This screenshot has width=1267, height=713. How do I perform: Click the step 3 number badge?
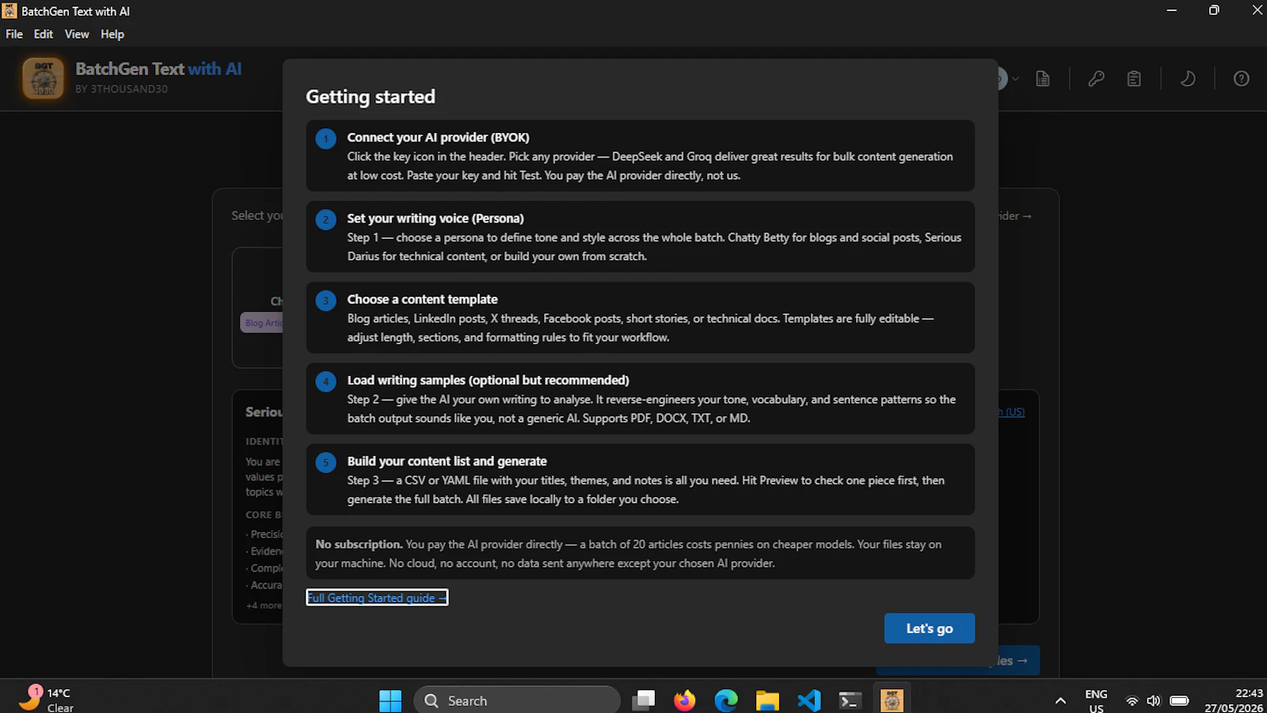325,301
